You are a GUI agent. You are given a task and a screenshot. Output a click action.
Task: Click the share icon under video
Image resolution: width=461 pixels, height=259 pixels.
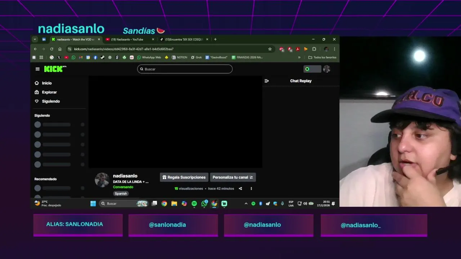click(x=240, y=188)
